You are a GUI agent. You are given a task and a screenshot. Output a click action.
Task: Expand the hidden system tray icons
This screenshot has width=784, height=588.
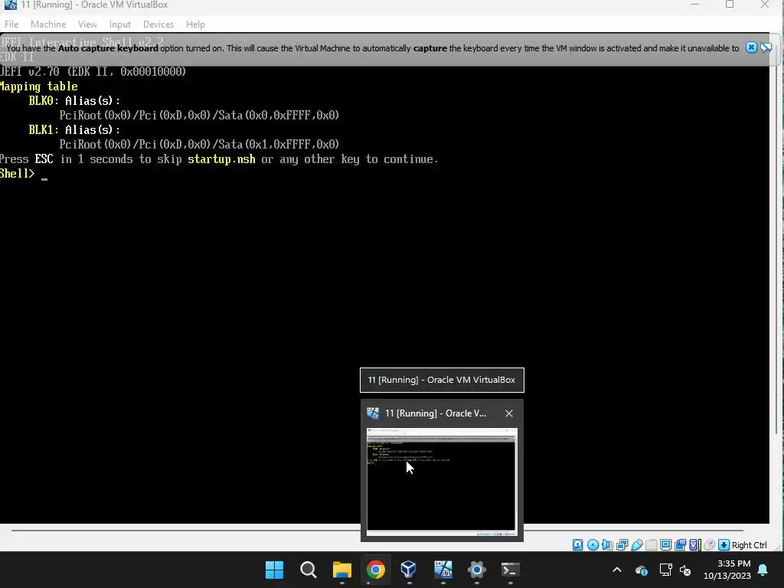[617, 570]
